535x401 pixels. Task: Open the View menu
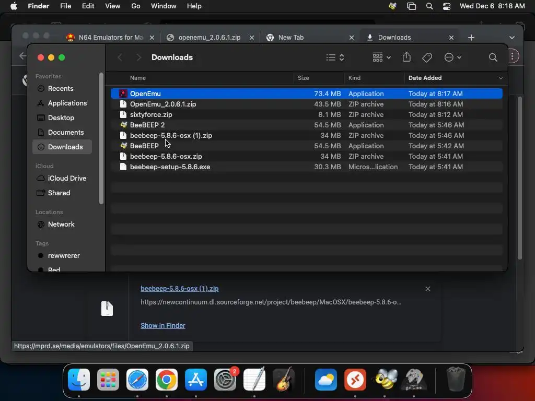pyautogui.click(x=113, y=6)
